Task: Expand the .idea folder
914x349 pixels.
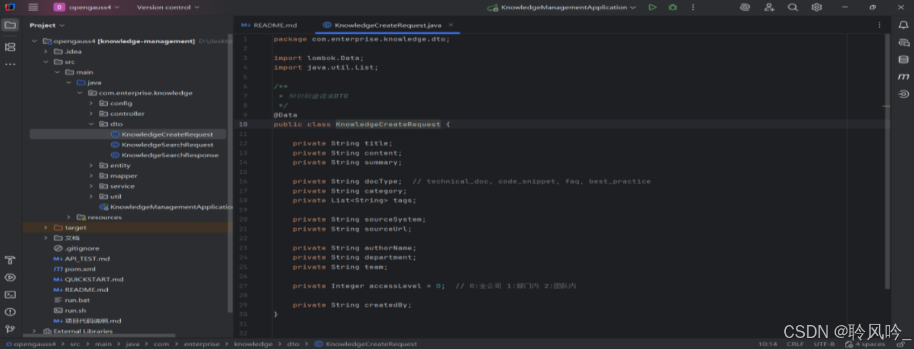Action: 47,51
